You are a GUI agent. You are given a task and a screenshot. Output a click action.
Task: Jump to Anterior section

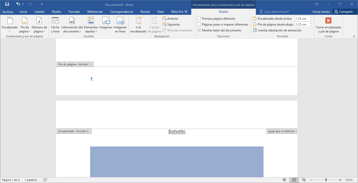(x=170, y=19)
